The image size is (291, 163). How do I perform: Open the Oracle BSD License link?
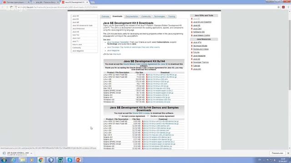[x=141, y=113]
